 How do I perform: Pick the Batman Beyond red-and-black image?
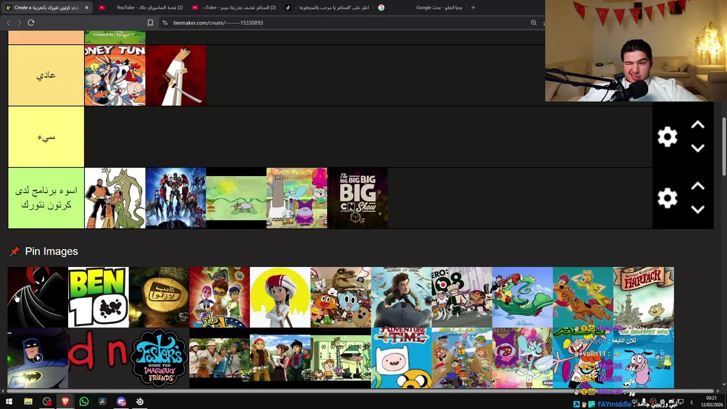37,297
